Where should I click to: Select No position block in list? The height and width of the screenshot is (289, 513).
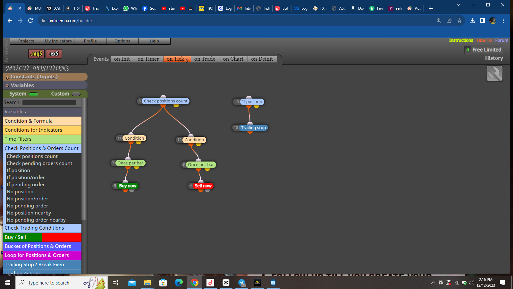coord(20,191)
